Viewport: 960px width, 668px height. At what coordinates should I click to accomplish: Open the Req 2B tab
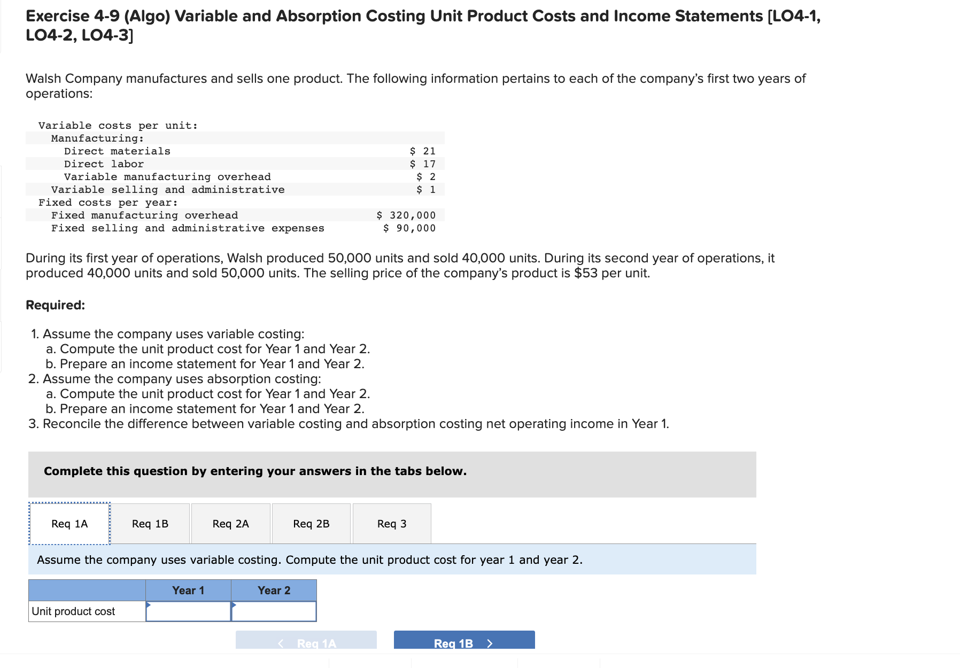[x=312, y=524]
